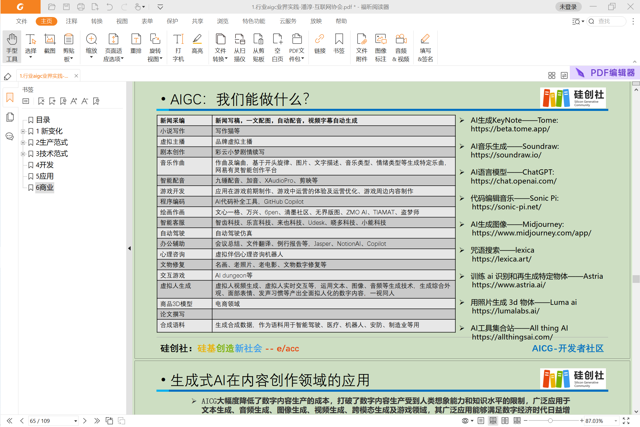Open Fill & Sign (填写&签名)
Viewport: 640px width, 427px height.
425,47
